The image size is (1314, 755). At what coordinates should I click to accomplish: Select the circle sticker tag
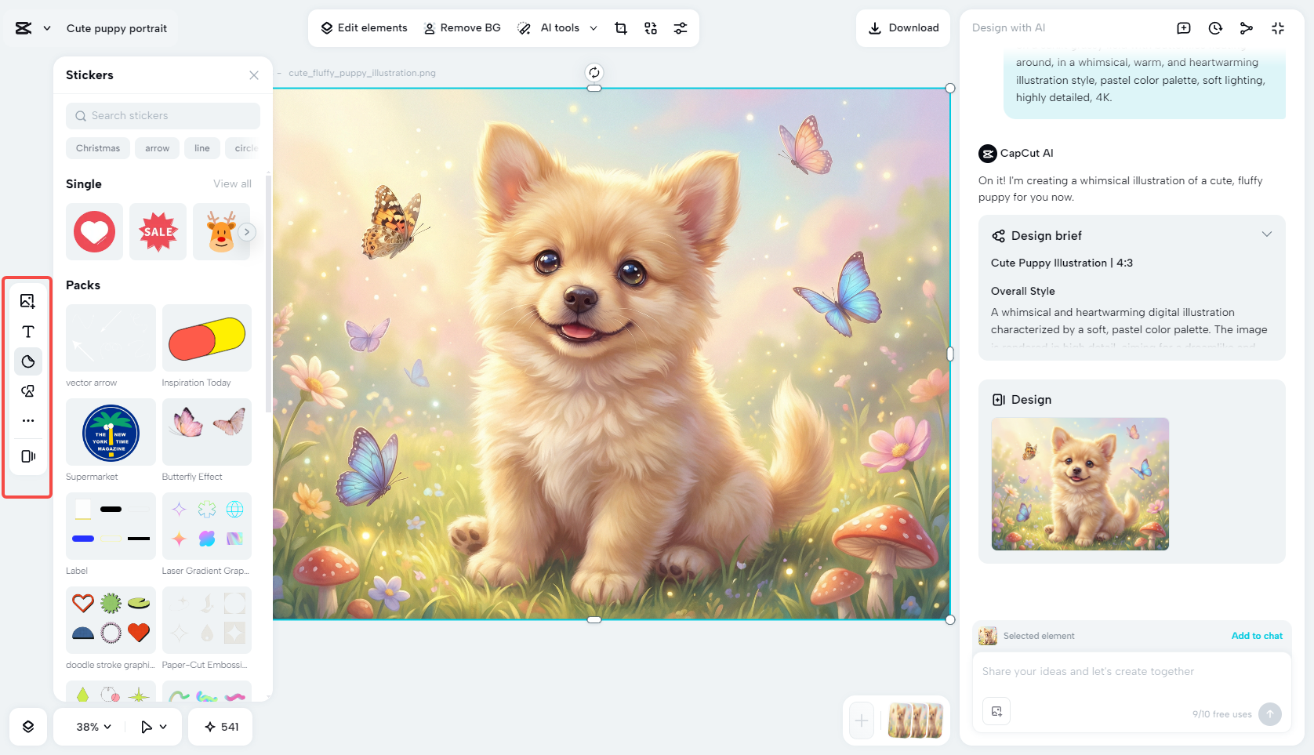(244, 148)
